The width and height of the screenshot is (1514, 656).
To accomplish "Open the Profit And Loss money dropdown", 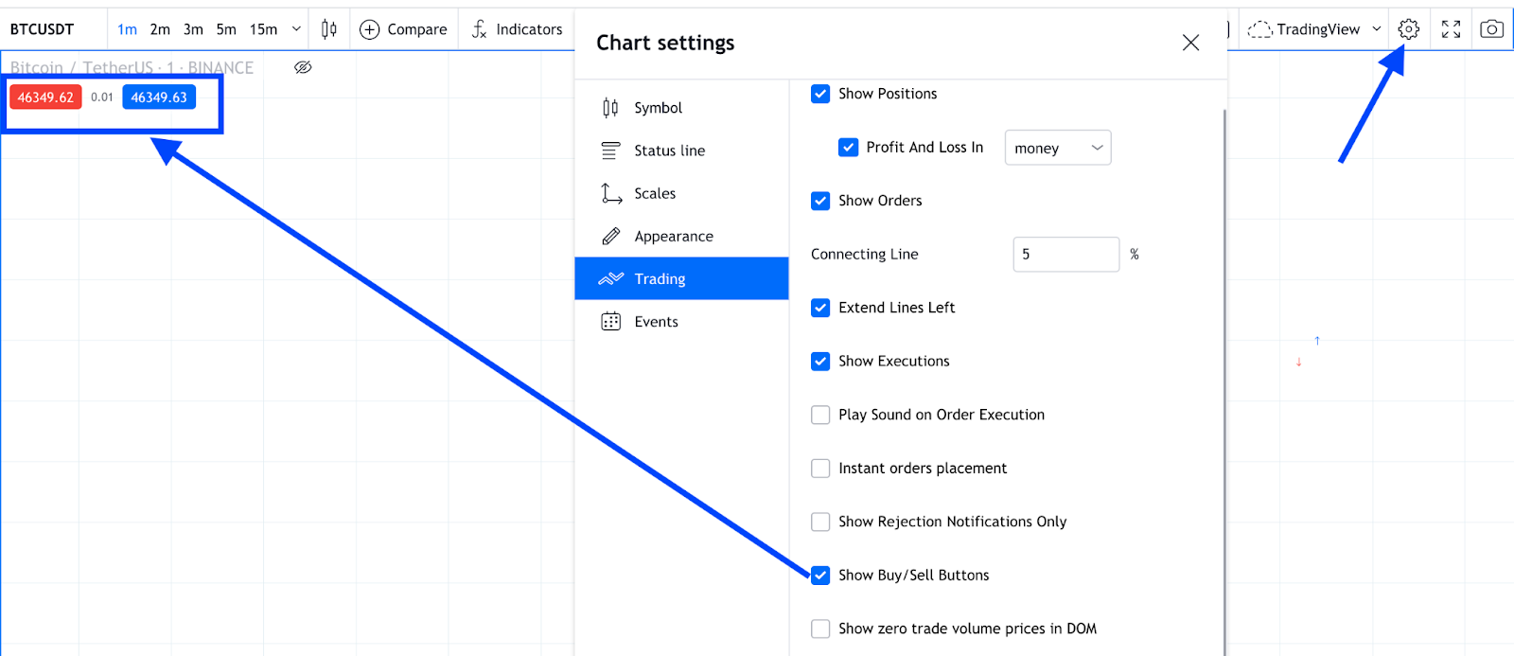I will click(x=1057, y=148).
